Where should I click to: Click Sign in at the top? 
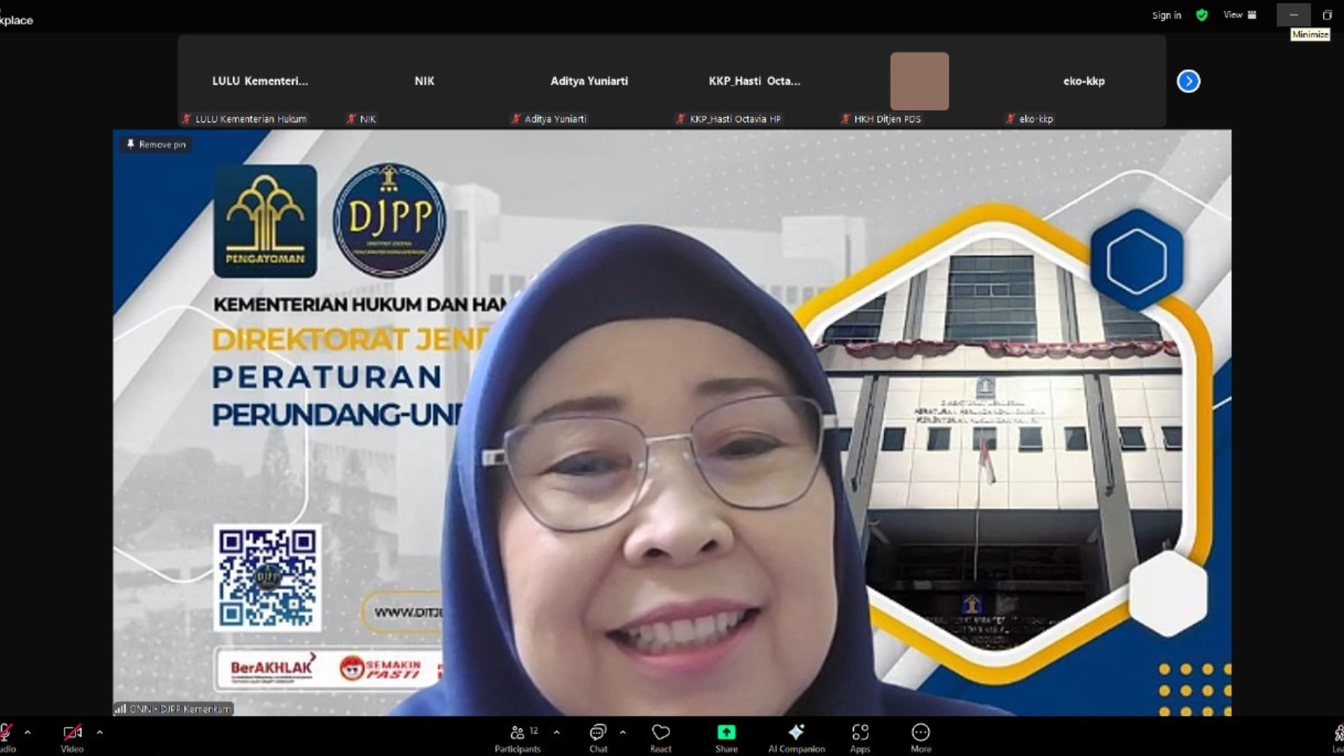click(x=1166, y=15)
